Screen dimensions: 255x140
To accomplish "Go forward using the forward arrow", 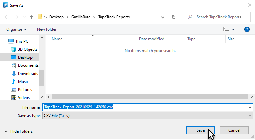I will 17,17.
